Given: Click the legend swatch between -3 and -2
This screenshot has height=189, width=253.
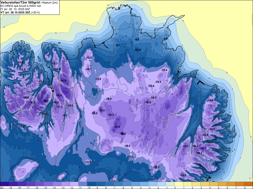Looking at the screenshot, I should point(153,184).
